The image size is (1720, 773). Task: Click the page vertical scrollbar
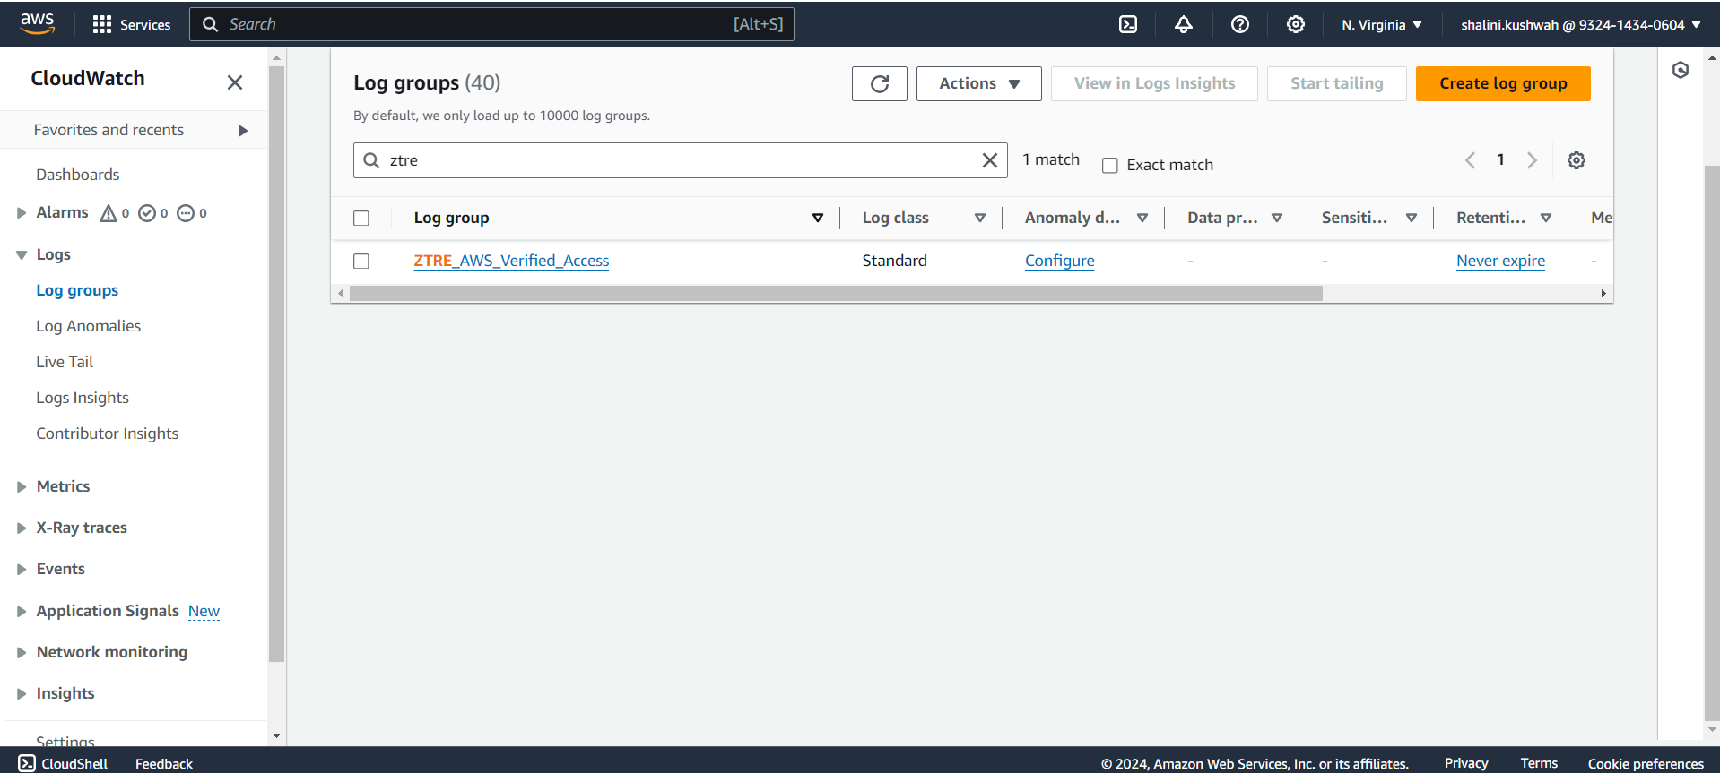coord(1712,442)
